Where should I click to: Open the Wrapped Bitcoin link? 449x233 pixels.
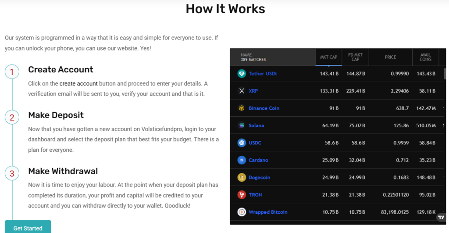click(x=268, y=212)
